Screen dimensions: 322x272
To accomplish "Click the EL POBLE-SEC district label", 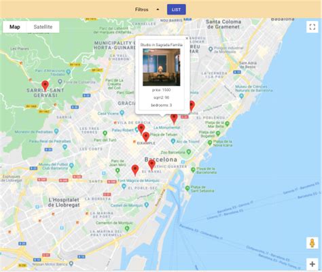I will (x=143, y=188).
